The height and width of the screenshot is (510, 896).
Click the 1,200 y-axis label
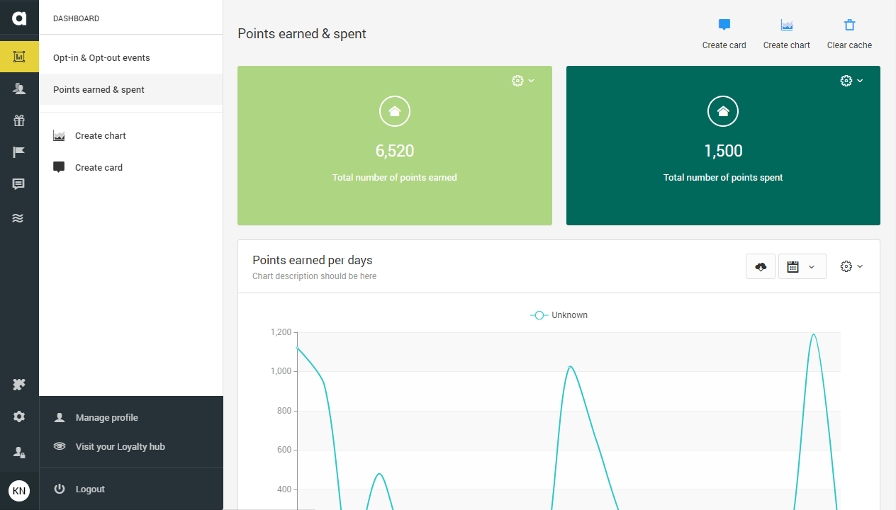[x=281, y=332]
